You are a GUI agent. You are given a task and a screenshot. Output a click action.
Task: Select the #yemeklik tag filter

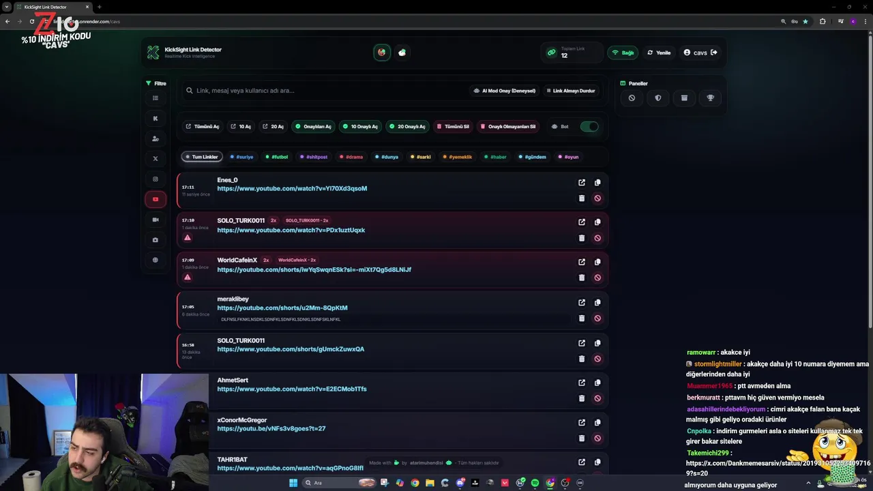458,157
